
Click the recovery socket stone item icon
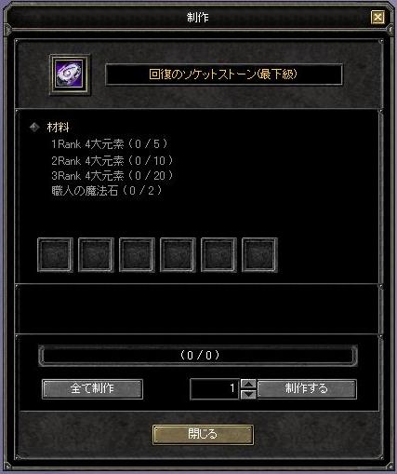pyautogui.click(x=70, y=74)
